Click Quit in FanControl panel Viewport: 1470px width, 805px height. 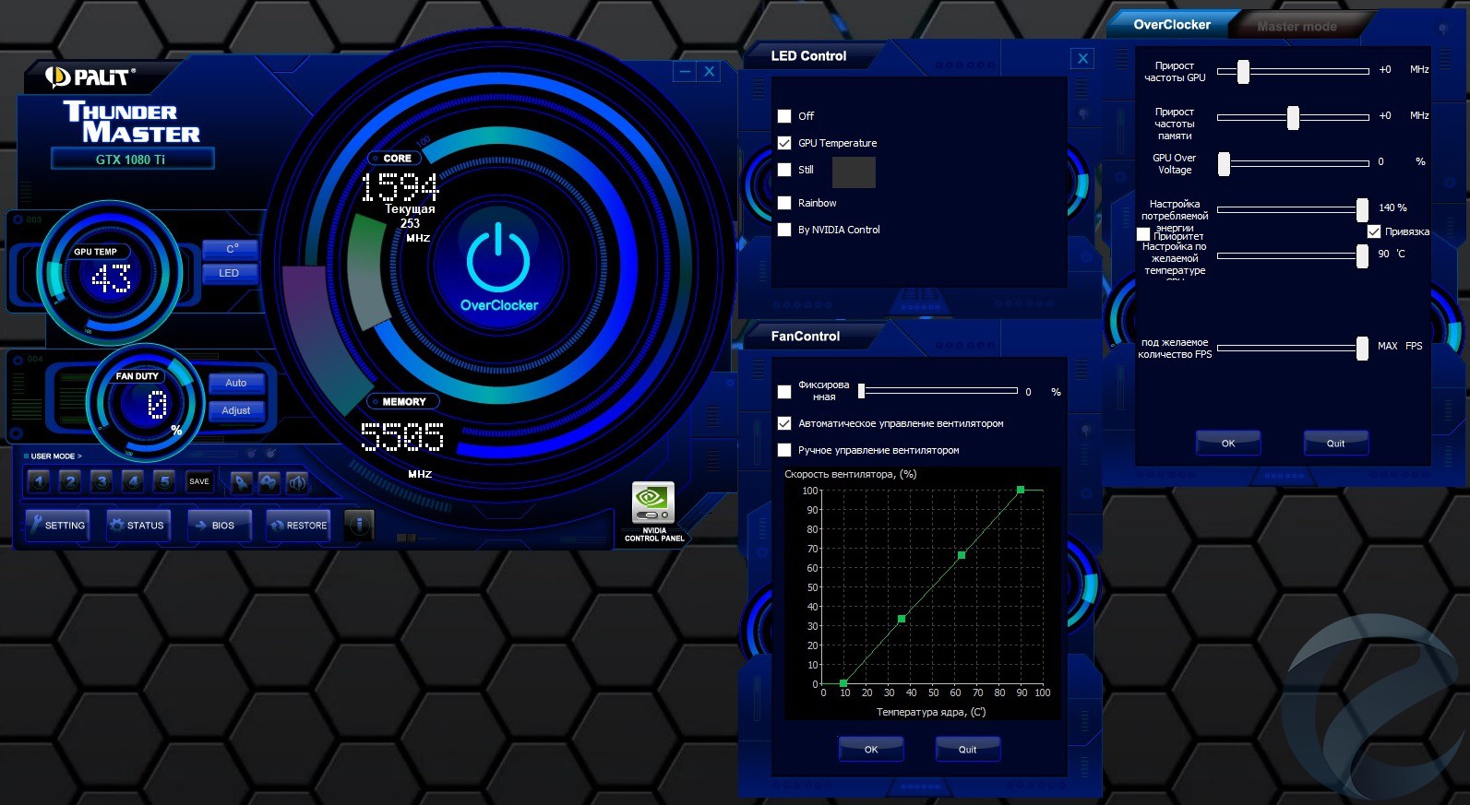pos(967,749)
